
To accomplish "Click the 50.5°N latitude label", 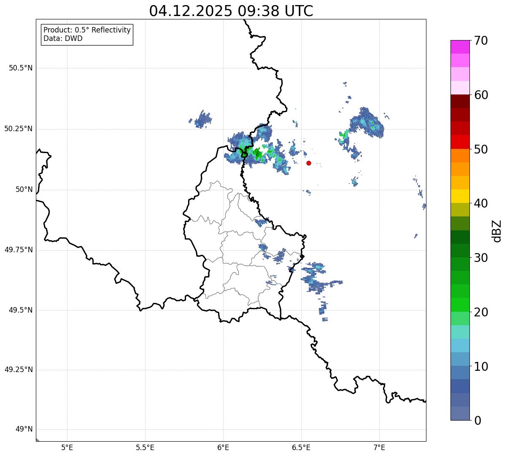I will pyautogui.click(x=21, y=68).
